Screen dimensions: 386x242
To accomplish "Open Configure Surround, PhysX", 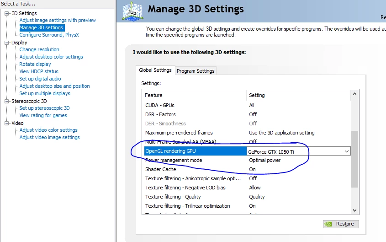I will [x=49, y=35].
